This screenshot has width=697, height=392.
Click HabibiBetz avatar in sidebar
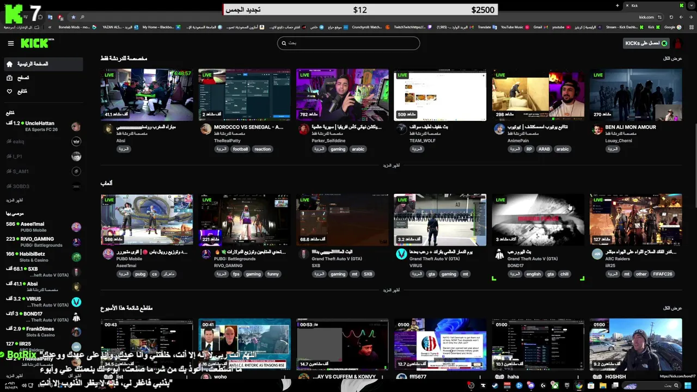point(76,257)
